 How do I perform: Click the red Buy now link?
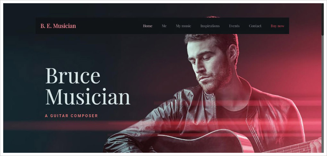[277, 26]
